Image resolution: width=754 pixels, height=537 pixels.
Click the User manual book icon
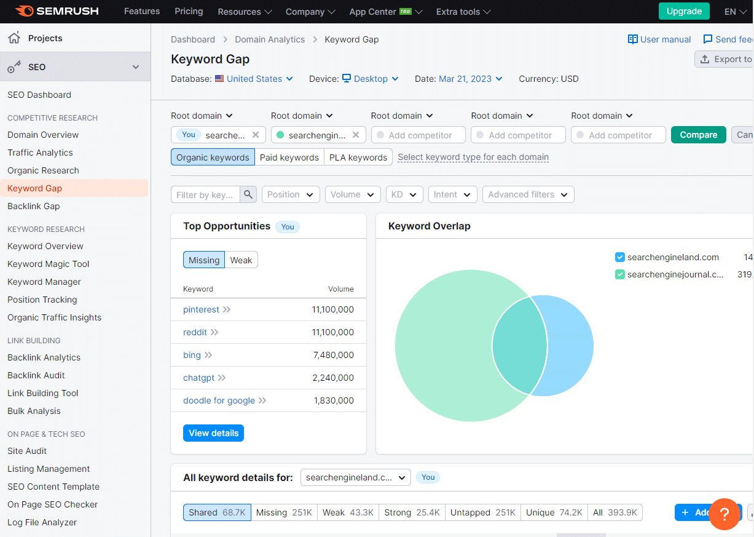(632, 39)
